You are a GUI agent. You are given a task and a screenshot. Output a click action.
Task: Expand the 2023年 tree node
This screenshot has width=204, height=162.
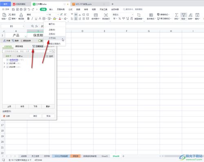click(4, 63)
